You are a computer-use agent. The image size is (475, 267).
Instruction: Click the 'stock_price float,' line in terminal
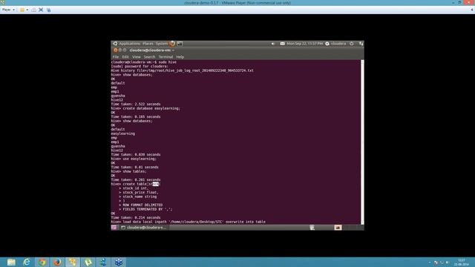tap(140, 192)
